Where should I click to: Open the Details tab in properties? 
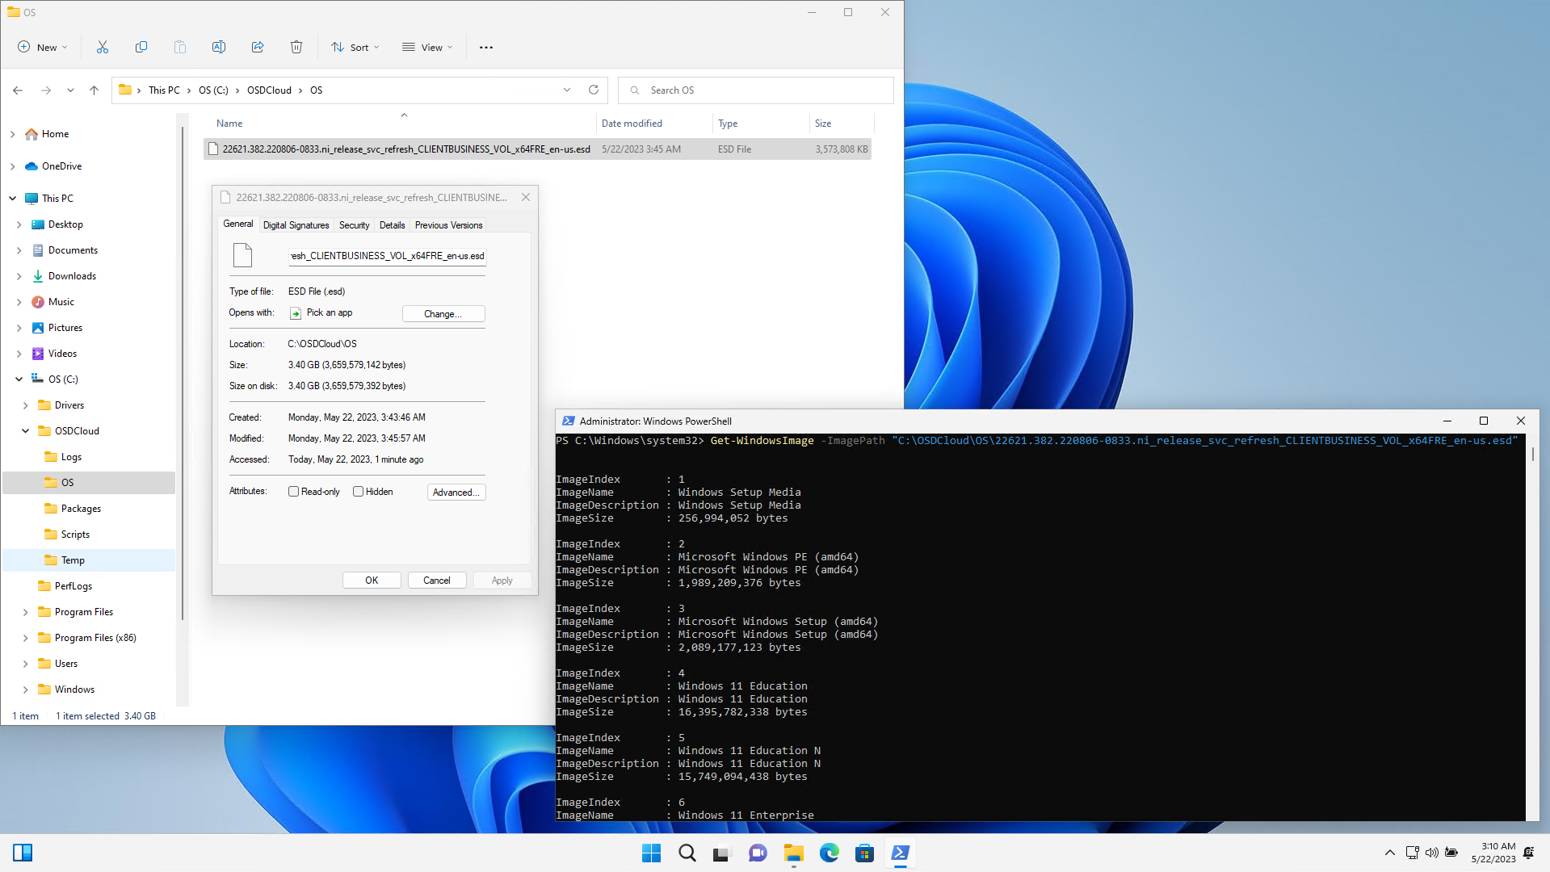click(x=392, y=225)
